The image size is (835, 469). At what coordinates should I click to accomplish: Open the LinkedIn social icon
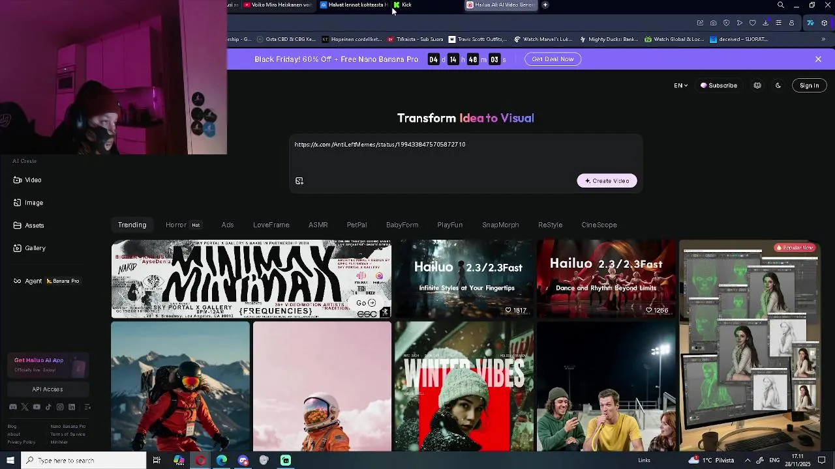pos(72,407)
